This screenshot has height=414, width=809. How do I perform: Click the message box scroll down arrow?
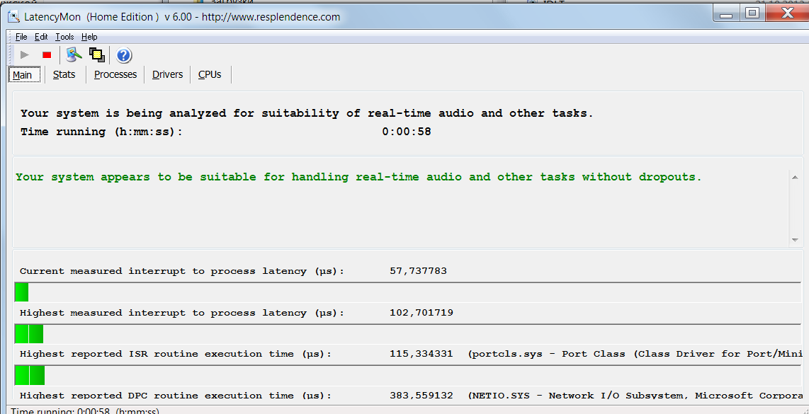click(795, 240)
